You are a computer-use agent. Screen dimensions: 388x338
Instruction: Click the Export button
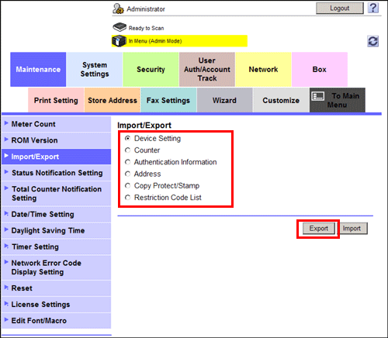coord(319,229)
